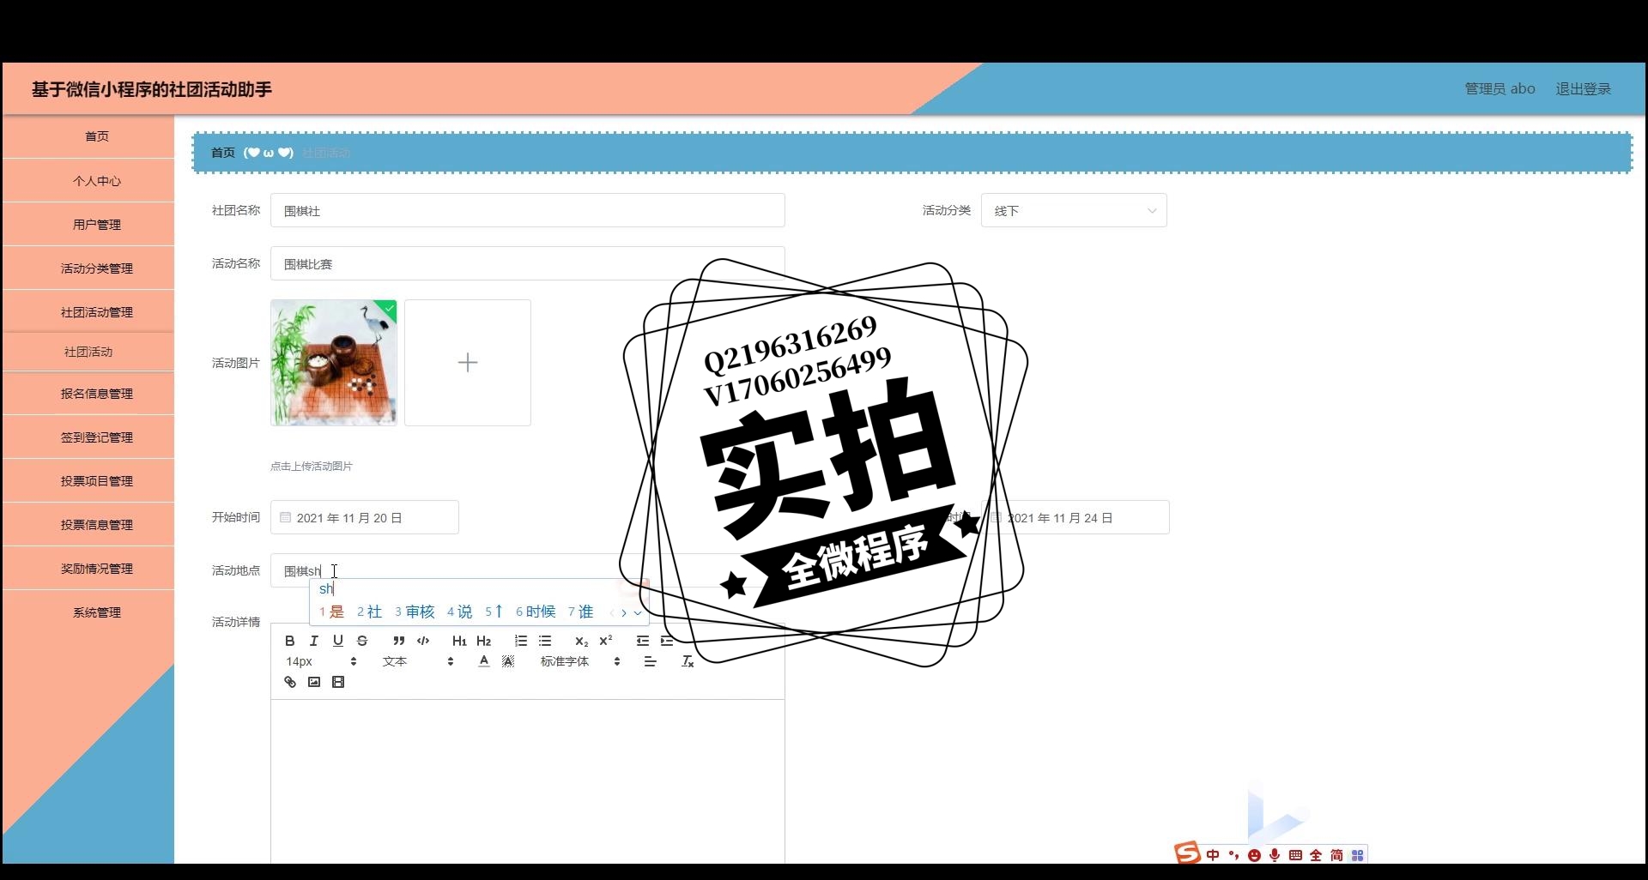Open the 标准字体 font family dropdown
The image size is (1648, 880).
(579, 661)
